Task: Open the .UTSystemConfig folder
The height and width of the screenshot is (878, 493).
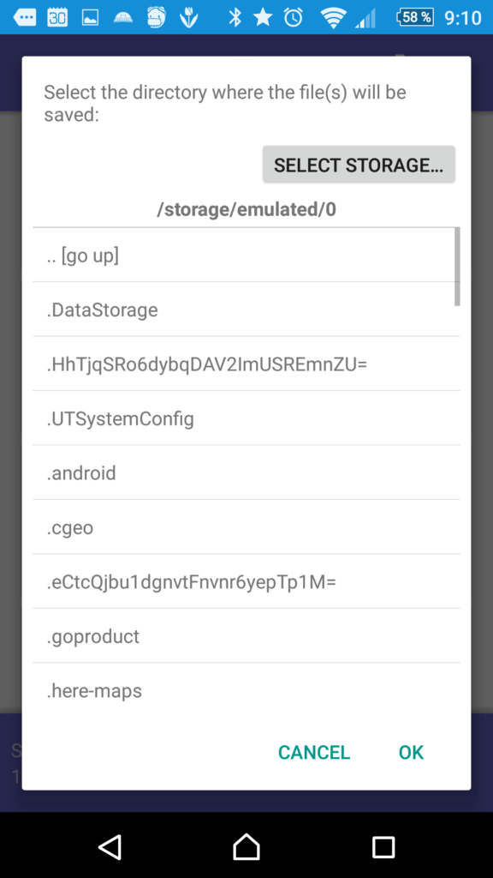Action: tap(246, 418)
